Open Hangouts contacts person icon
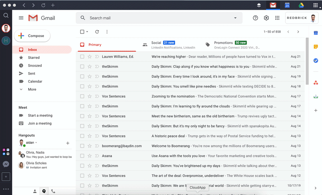This screenshot has width=322, height=195. (x=35, y=191)
